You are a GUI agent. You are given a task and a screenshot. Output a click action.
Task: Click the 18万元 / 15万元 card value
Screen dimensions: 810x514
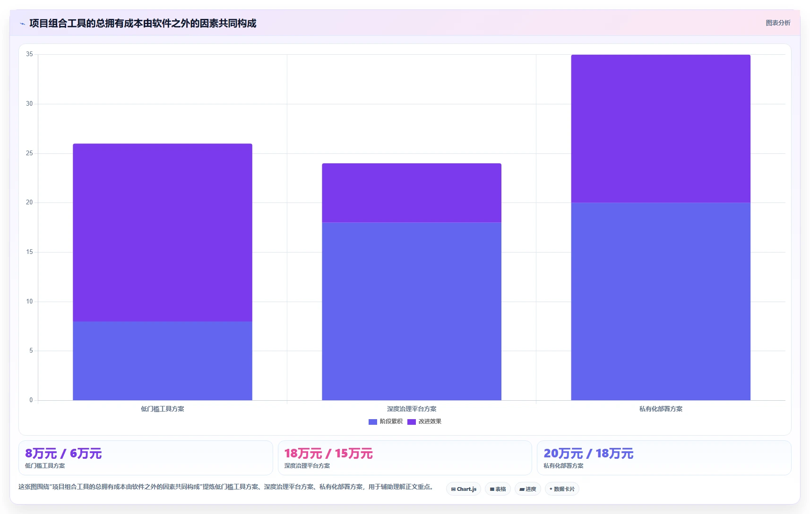click(328, 454)
